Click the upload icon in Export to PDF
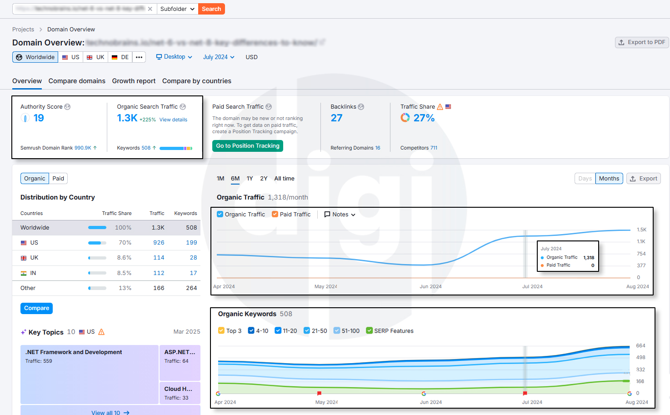The width and height of the screenshot is (670, 415). pos(621,42)
